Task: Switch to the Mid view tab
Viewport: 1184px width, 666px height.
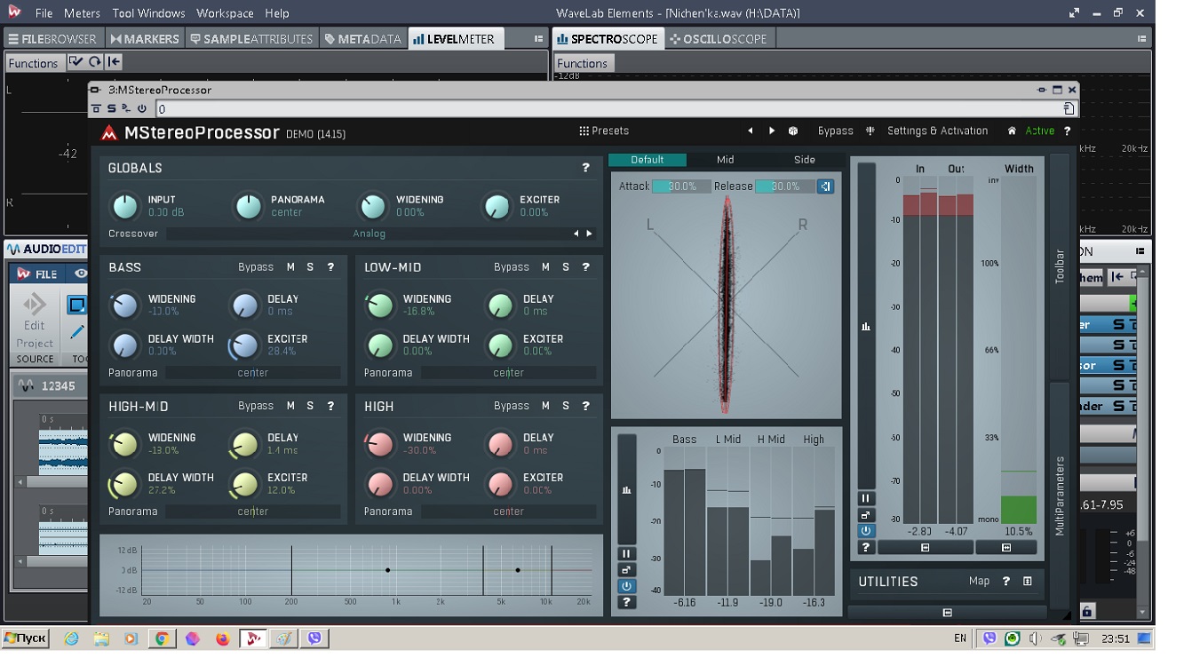Action: (726, 160)
